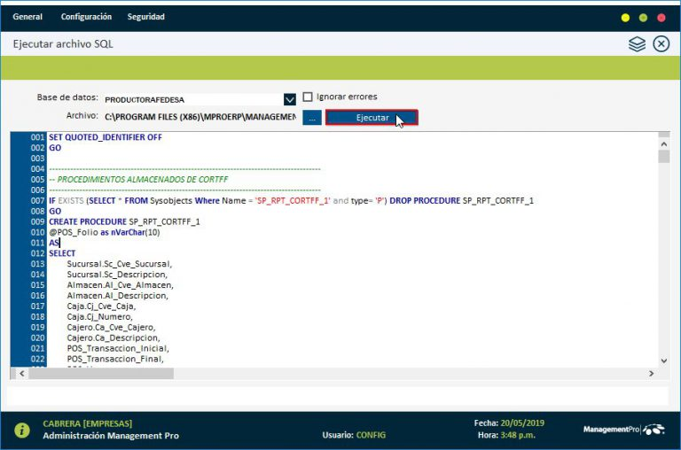
Task: Click the AS keyword on line 011
Action: tap(53, 243)
